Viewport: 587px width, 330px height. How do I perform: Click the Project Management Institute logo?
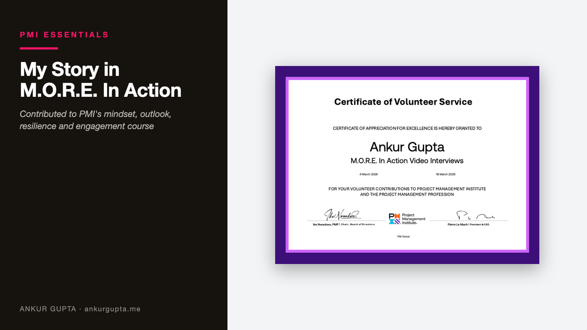[x=407, y=219]
